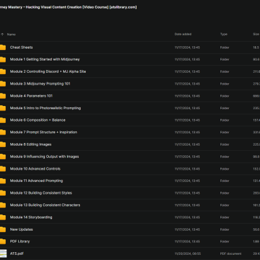Sort by the Size column header
This screenshot has width=260, height=260.
tap(256, 34)
